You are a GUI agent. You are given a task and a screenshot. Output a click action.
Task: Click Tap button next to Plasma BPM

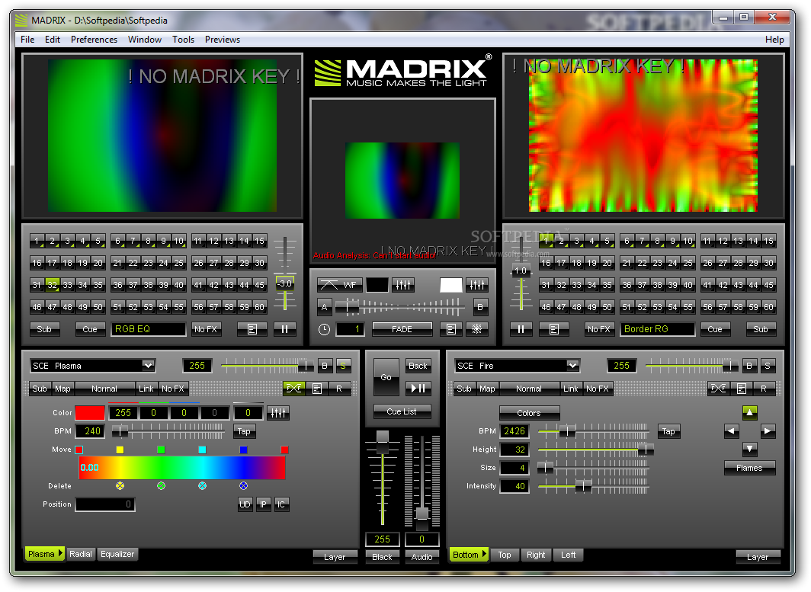244,430
